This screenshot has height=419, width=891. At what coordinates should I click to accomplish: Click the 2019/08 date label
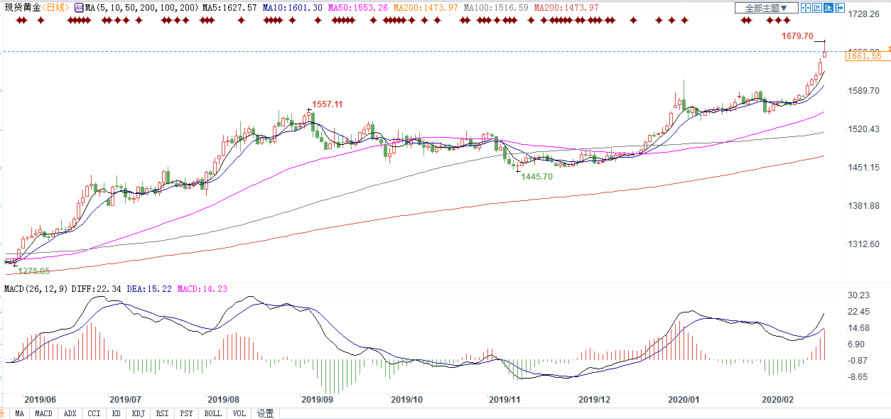pyautogui.click(x=224, y=400)
